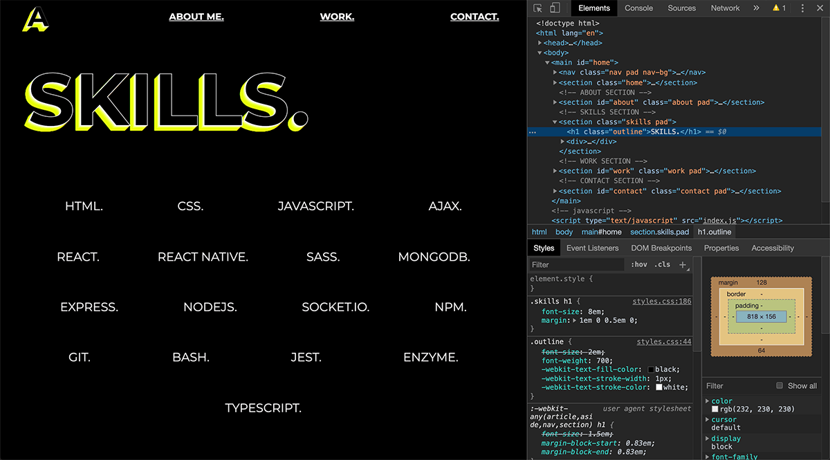Activate the inspect element picker icon
The width and height of the screenshot is (830, 460).
click(x=538, y=8)
